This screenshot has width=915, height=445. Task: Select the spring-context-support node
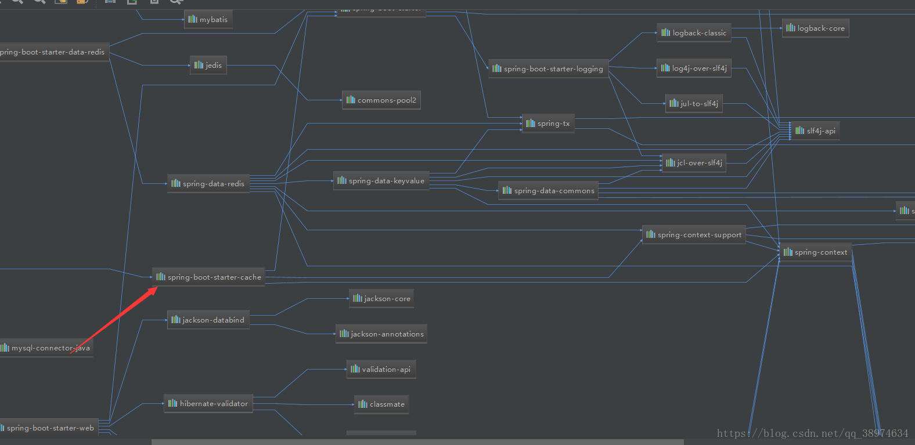(x=694, y=234)
